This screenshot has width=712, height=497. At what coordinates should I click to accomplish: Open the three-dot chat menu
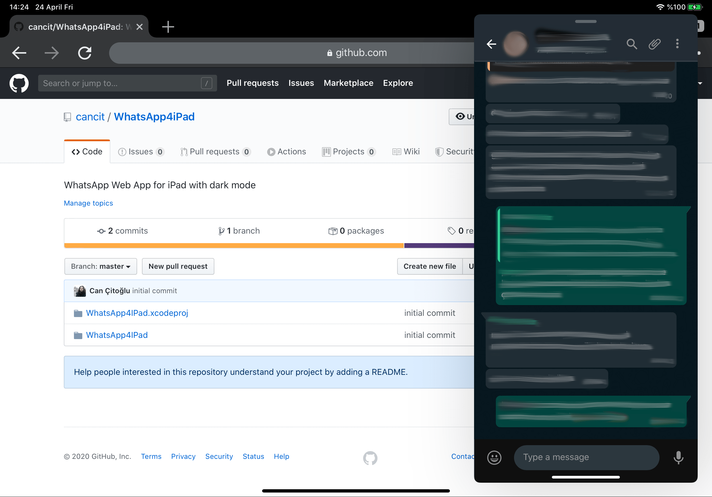tap(677, 44)
